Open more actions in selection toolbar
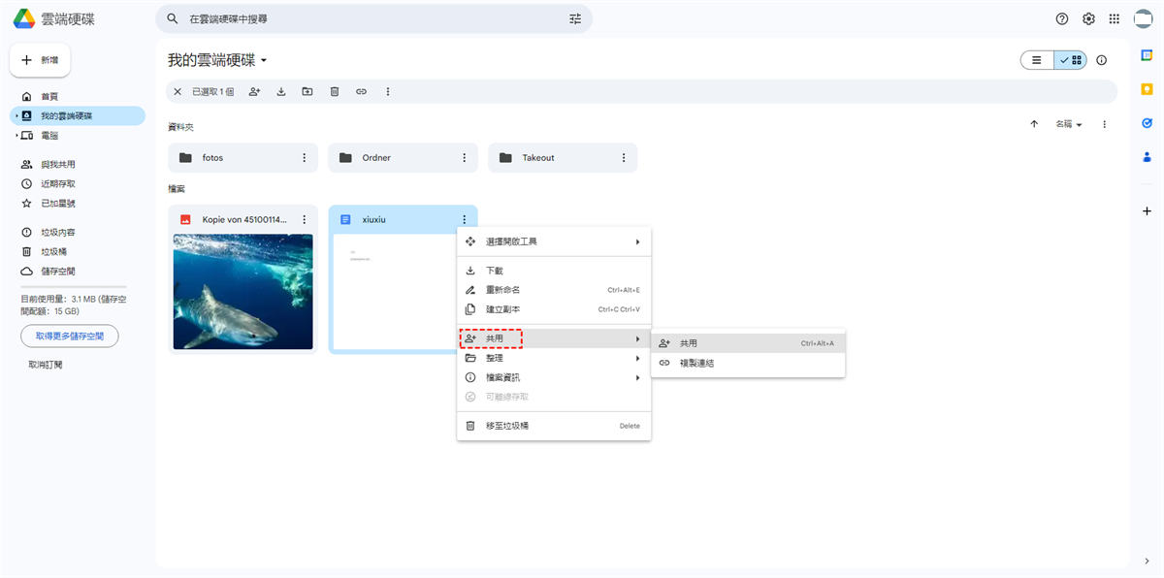 [x=388, y=91]
